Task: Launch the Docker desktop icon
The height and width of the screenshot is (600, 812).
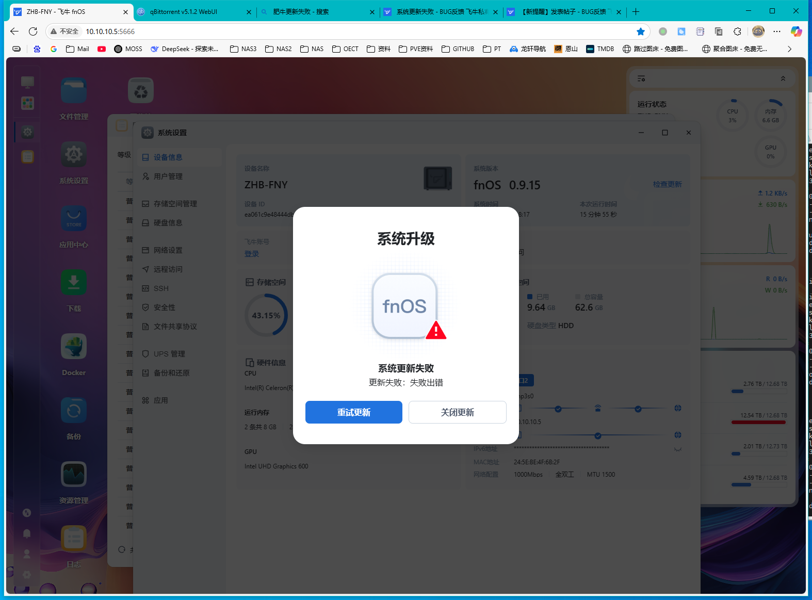Action: (x=74, y=347)
